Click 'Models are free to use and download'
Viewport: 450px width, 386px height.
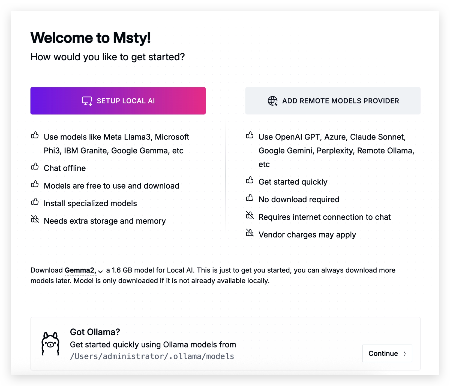pyautogui.click(x=112, y=186)
